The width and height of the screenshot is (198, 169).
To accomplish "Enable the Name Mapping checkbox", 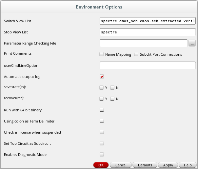I will click(x=101, y=54).
